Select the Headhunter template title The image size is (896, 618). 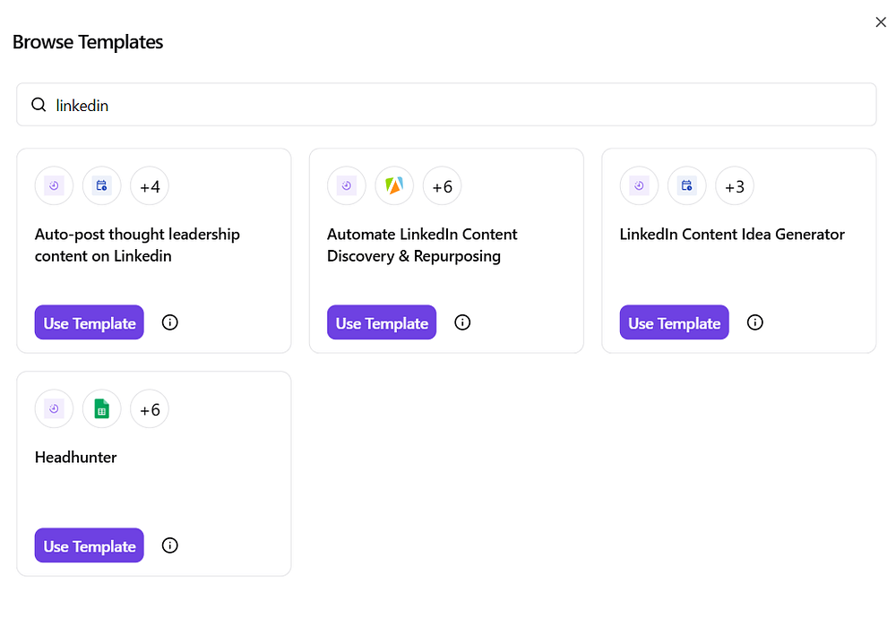[x=76, y=457]
